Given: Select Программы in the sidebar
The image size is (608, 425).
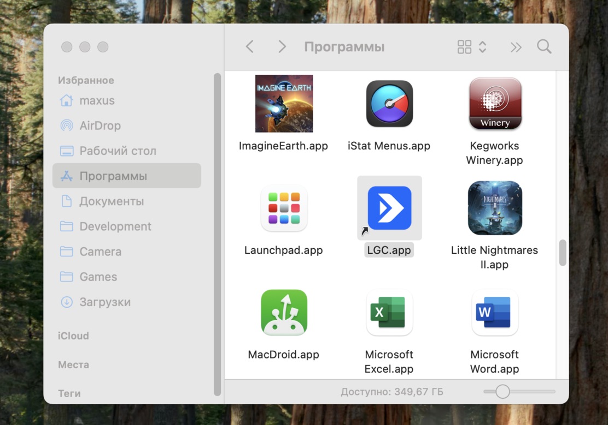Looking at the screenshot, I should (126, 176).
